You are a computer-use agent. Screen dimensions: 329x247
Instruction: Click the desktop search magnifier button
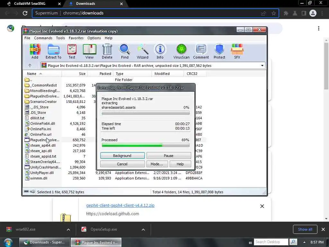(293, 242)
